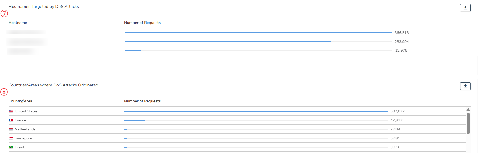The height and width of the screenshot is (153, 479).
Task: Select the Netherlands country label
Action: point(25,129)
